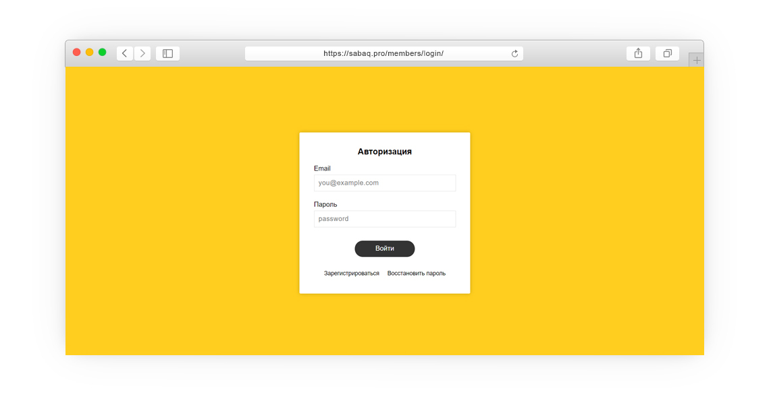Open the share icon in the toolbar
Viewport: 771px width, 401px height.
[638, 53]
